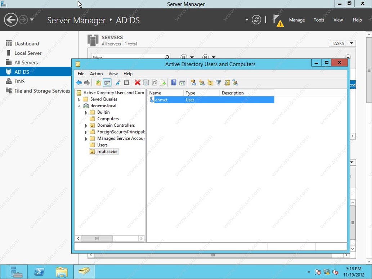This screenshot has height=279, width=372.
Task: Click the Create new organizational unit icon
Action: tap(210, 83)
